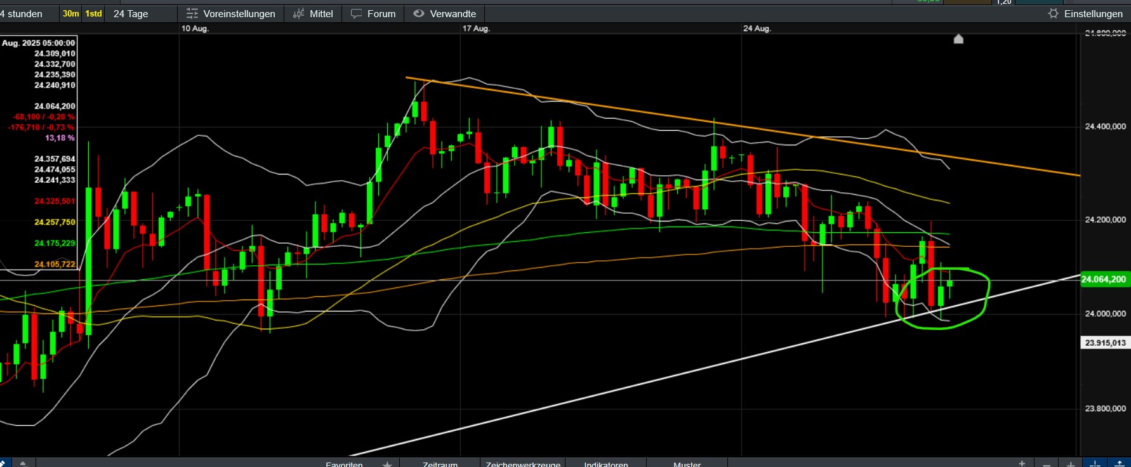
Task: Click the purple 13,18 % value
Action: tap(60, 138)
